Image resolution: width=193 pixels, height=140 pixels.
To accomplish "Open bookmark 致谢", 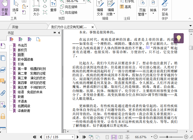I will click(x=21, y=97).
